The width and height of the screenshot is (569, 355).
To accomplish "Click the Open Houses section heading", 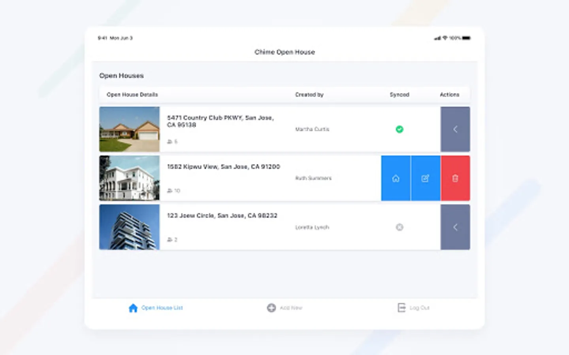I will click(121, 76).
